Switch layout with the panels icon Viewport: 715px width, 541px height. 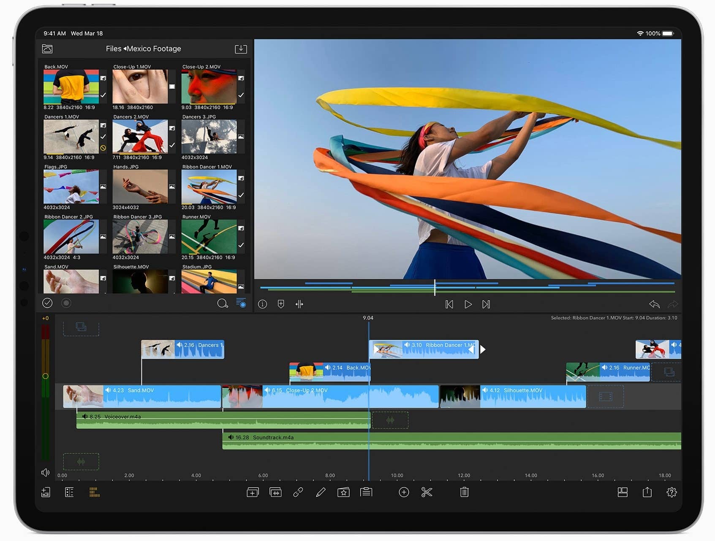click(623, 492)
